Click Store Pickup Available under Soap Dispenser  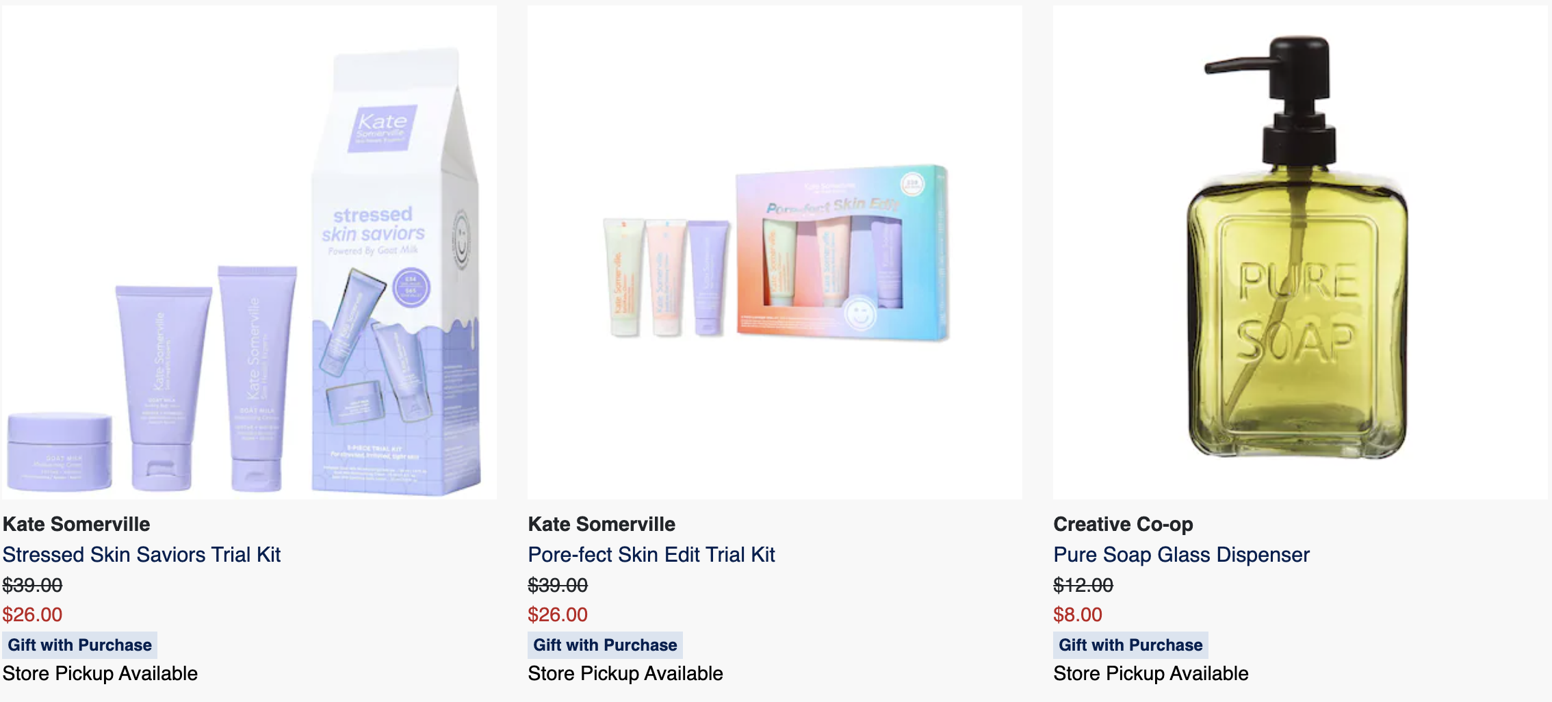1151,673
